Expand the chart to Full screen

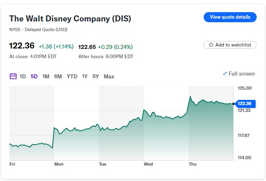coord(239,74)
